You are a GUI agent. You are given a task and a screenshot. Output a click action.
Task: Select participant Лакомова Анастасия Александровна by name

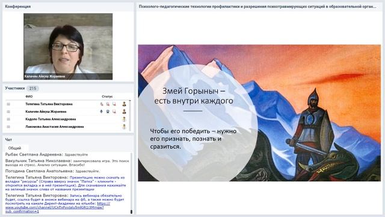point(55,127)
